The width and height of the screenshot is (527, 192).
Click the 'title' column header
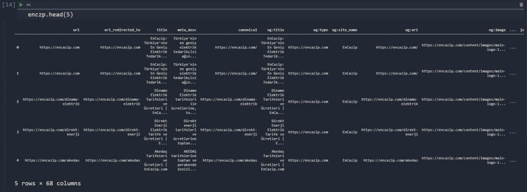(162, 30)
